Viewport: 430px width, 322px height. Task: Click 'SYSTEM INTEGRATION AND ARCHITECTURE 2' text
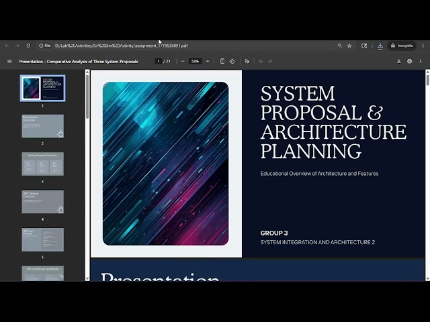tap(318, 242)
